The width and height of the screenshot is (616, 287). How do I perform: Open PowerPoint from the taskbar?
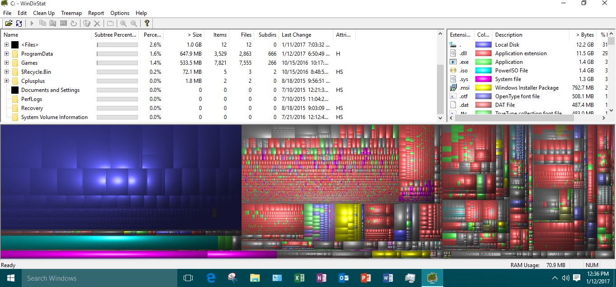click(365, 278)
